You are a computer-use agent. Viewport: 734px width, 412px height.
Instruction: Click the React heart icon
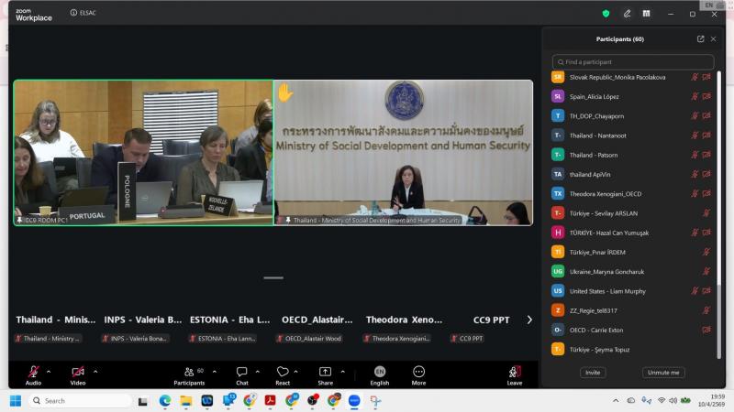pos(283,372)
